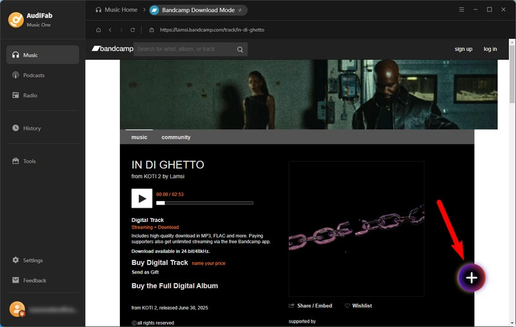This screenshot has width=516, height=327.
Task: Open the Bandcamp Download Mode switcher
Action: click(x=198, y=10)
